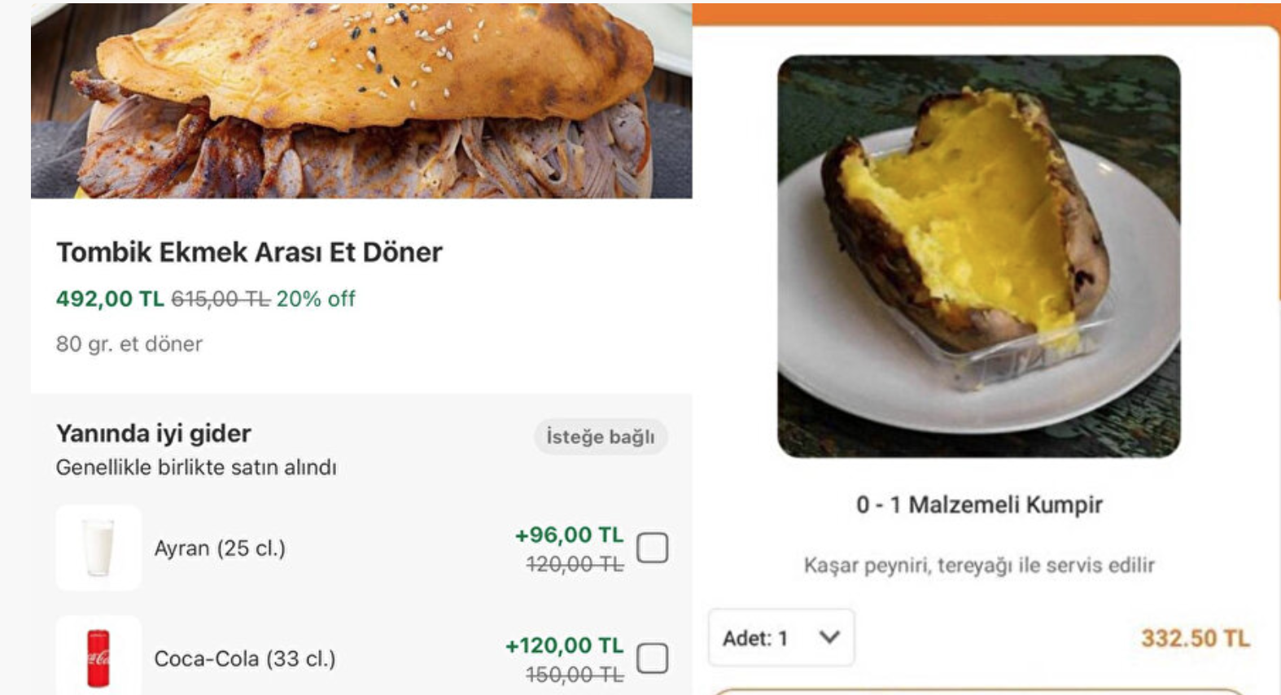
Task: Click the crossed-out 615,00 TL original price
Action: pyautogui.click(x=220, y=299)
